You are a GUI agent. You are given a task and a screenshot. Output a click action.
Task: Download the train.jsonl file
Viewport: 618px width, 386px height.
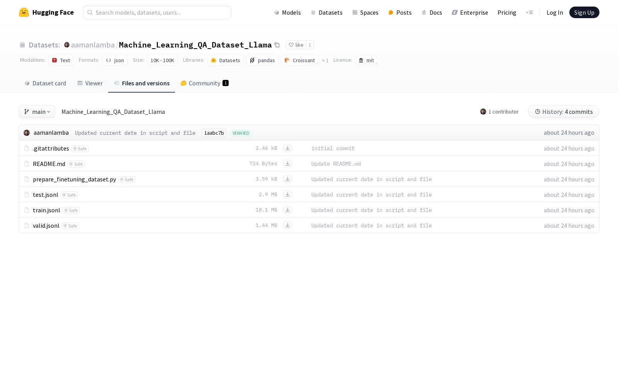[287, 210]
